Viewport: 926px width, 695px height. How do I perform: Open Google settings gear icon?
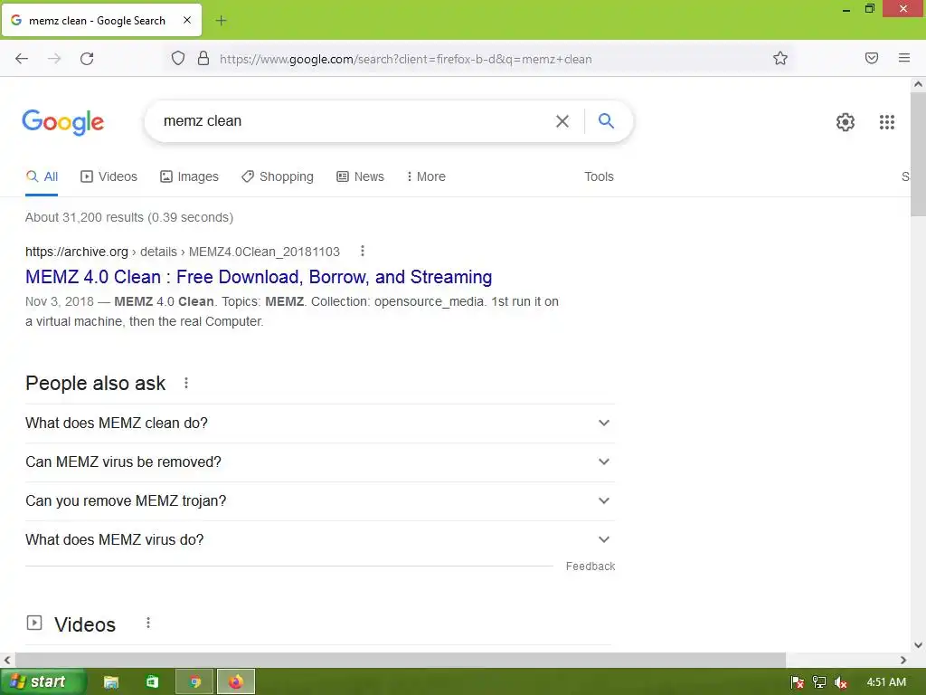coord(846,122)
